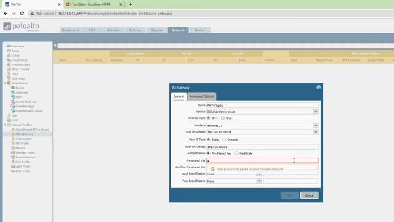Choose Static peer IP type
Image resolution: width=394 pixels, height=222 pixels.
(208, 139)
